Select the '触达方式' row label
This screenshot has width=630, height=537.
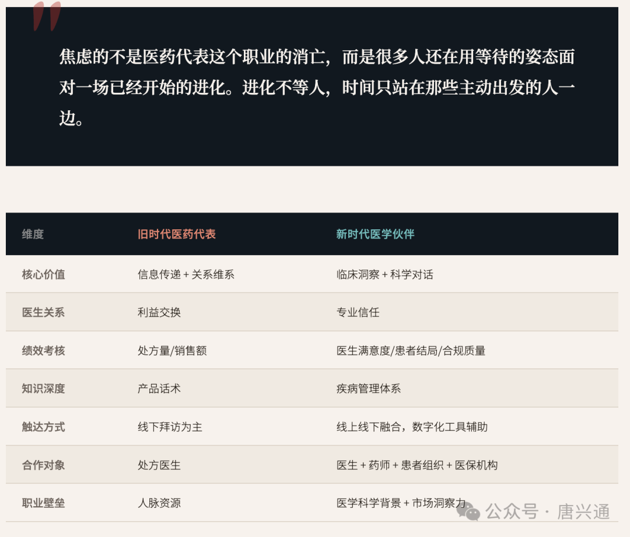[x=43, y=427]
